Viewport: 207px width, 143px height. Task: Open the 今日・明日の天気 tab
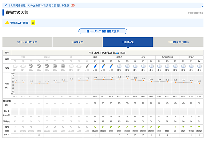click(x=27, y=42)
